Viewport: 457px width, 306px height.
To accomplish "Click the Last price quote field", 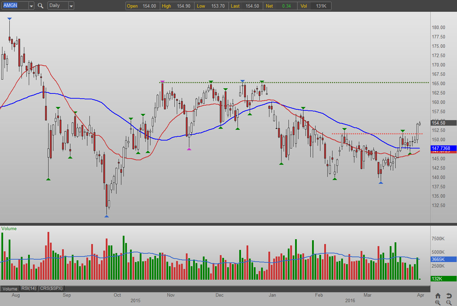I will tap(245, 6).
